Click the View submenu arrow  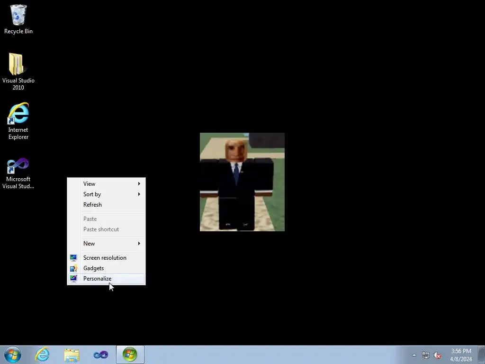click(x=139, y=184)
